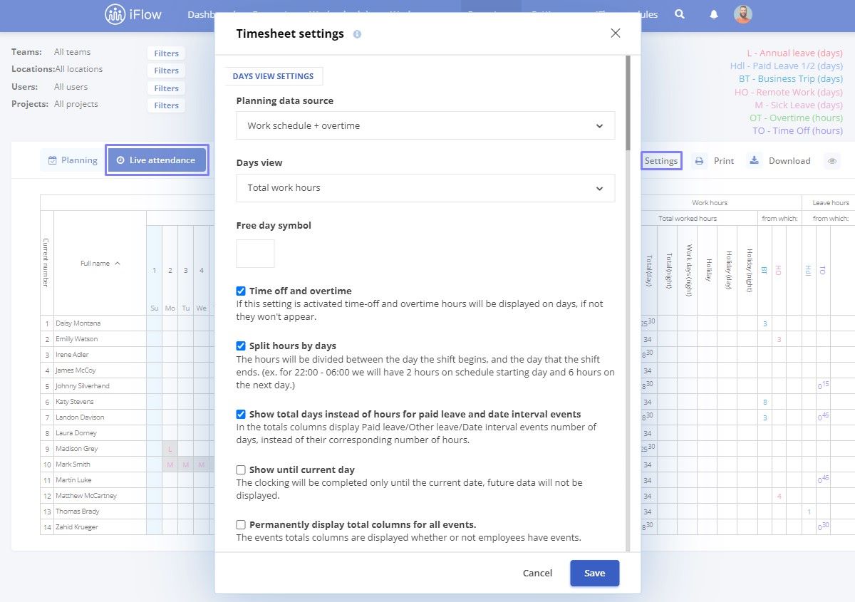Uncheck Time off and overtime
This screenshot has width=855, height=602.
[x=241, y=291]
